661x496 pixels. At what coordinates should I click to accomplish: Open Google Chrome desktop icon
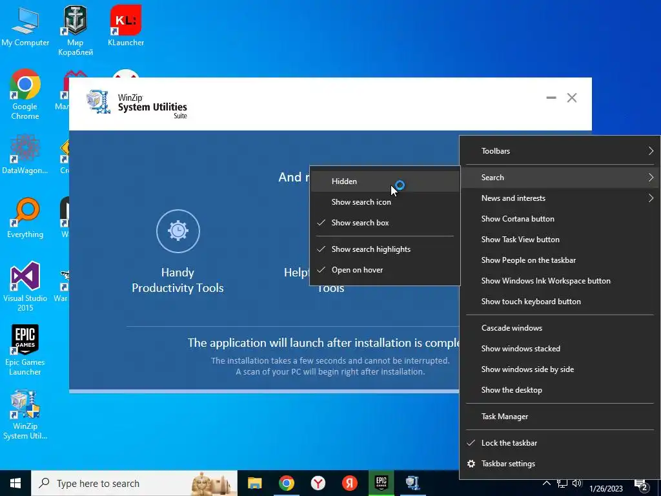click(25, 94)
